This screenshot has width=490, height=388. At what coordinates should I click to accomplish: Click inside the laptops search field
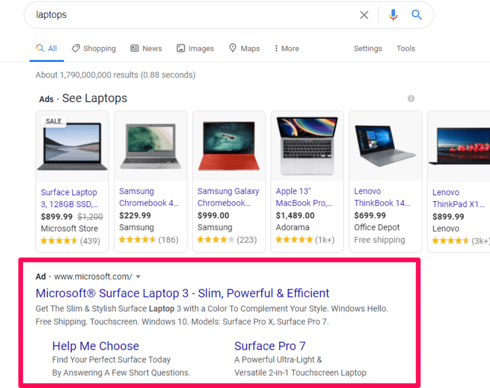click(194, 15)
